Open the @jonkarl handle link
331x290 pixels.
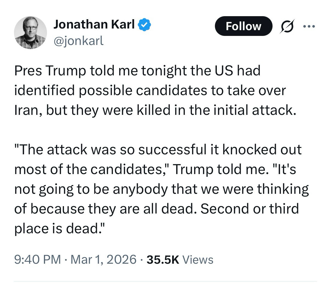tap(78, 41)
